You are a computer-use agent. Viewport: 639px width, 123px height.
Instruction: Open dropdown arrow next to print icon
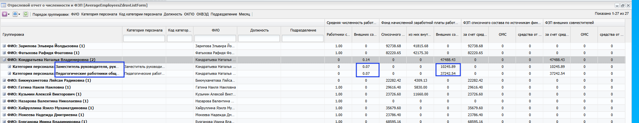(19, 14)
